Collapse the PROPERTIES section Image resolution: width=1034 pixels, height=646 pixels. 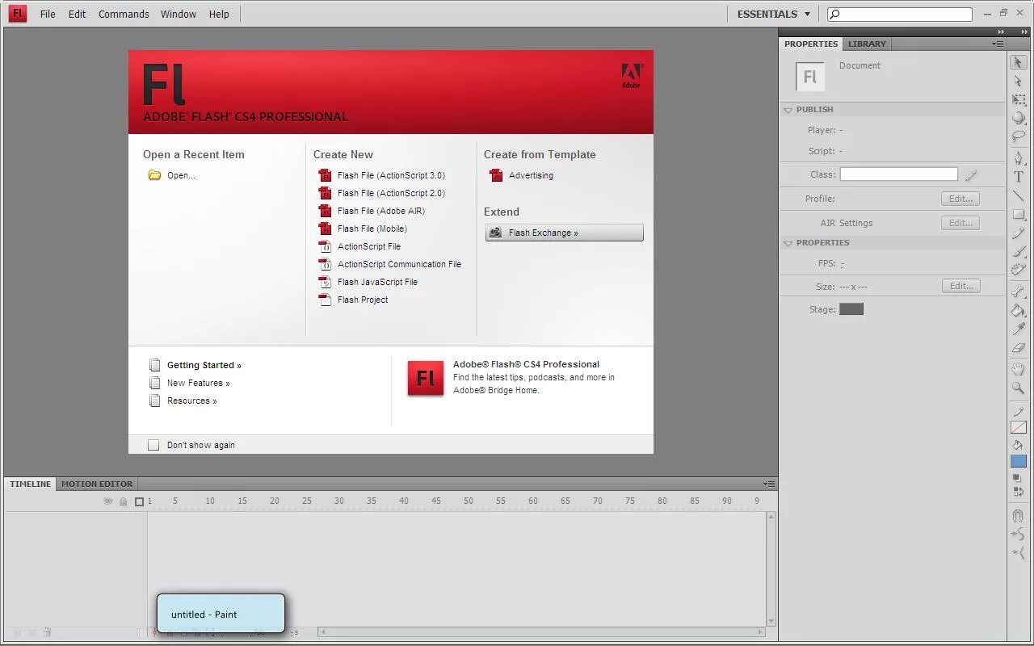788,242
